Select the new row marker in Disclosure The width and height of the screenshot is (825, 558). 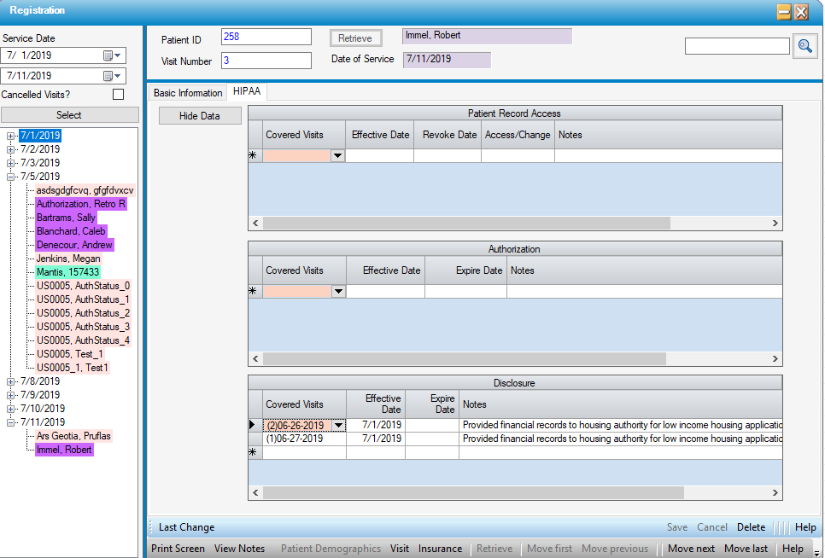253,453
